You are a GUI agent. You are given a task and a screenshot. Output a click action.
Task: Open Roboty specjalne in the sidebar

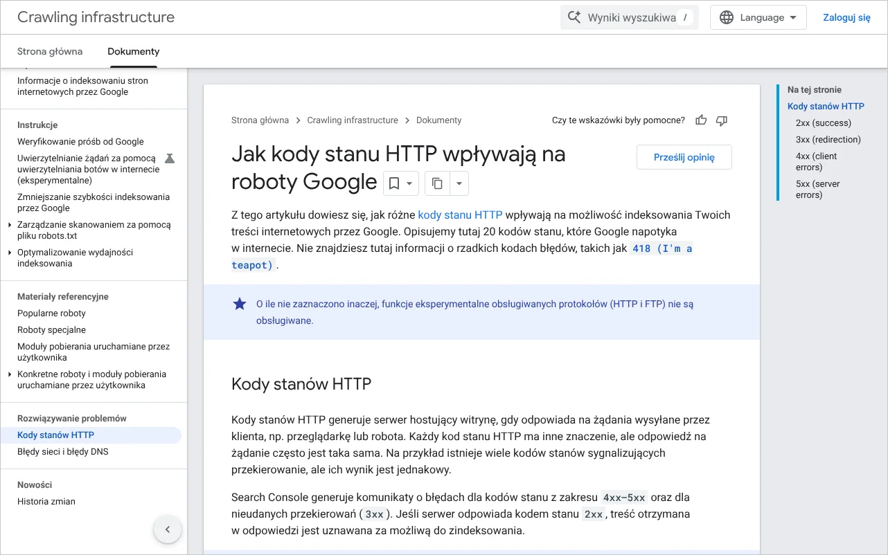[x=51, y=330]
